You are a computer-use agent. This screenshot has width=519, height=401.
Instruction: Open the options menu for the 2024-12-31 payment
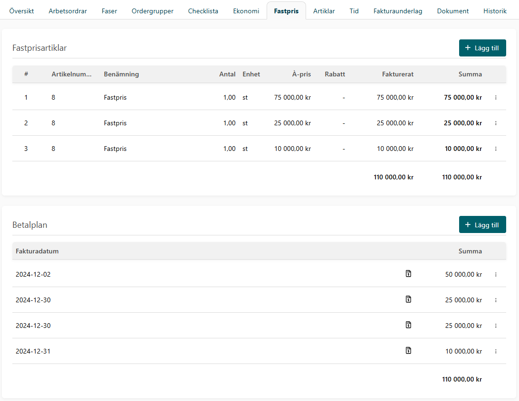coord(496,352)
